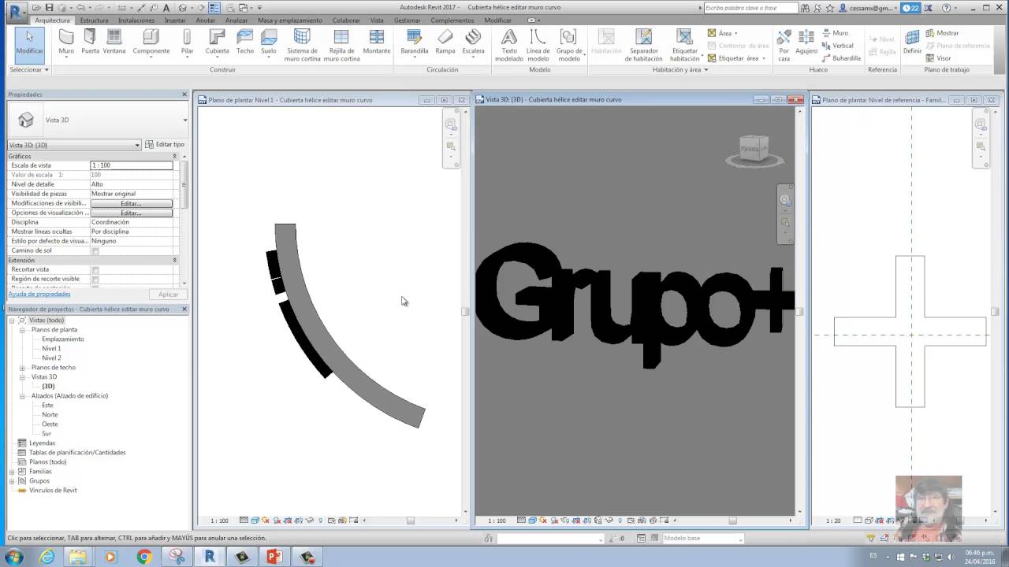
Task: Select the Techo ceiling tool
Action: coord(245,43)
